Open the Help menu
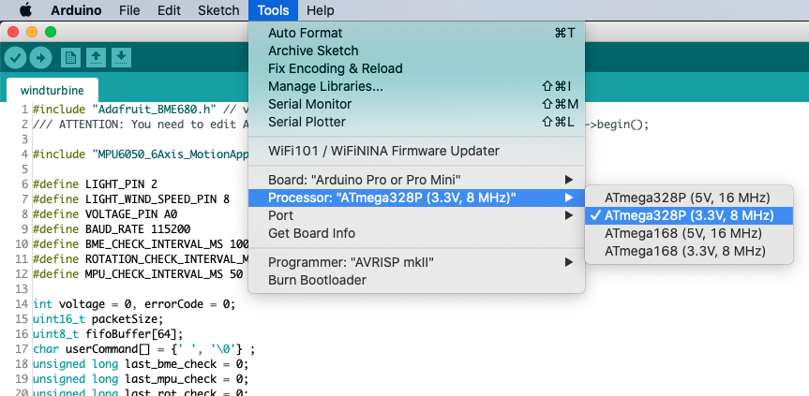 [320, 10]
